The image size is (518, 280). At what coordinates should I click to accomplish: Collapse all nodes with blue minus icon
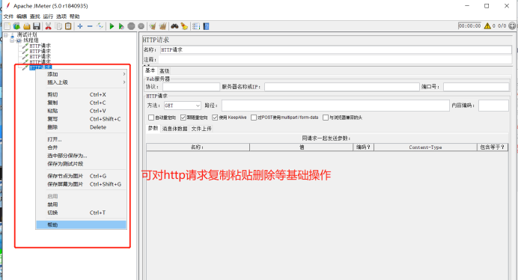click(90, 26)
